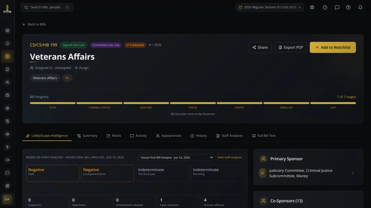
Task: Click the View staff analyses link
Action: pos(229,157)
